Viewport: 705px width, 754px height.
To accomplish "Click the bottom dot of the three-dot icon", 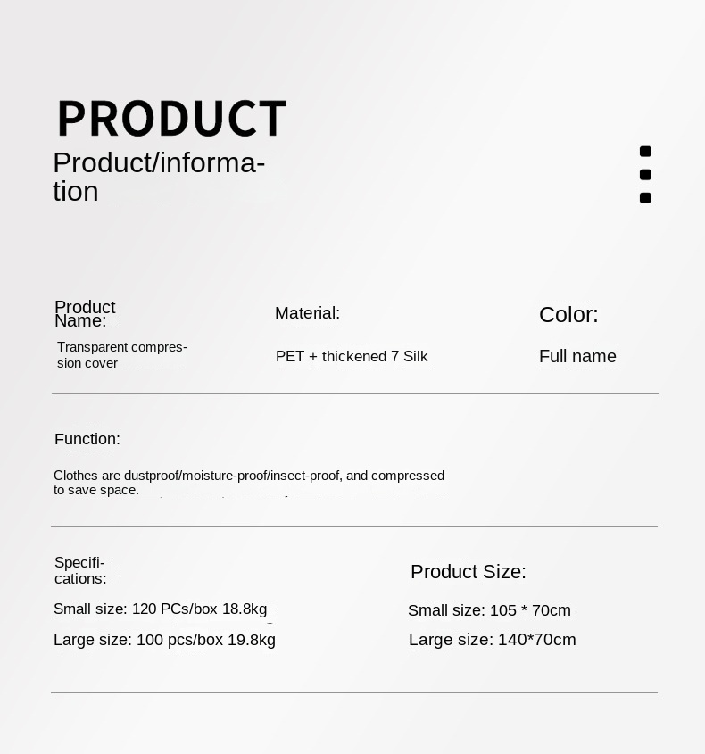I will (x=645, y=198).
